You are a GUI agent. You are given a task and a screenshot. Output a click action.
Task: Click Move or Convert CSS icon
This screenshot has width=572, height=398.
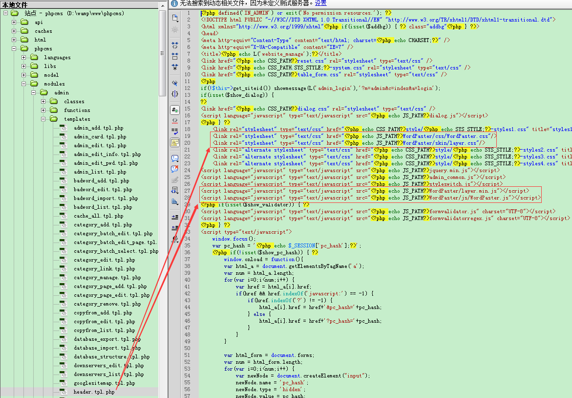175,201
